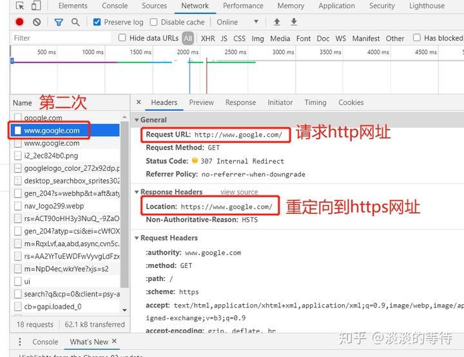464x357 pixels.
Task: Filter requests by Other
Action: [x=395, y=39]
